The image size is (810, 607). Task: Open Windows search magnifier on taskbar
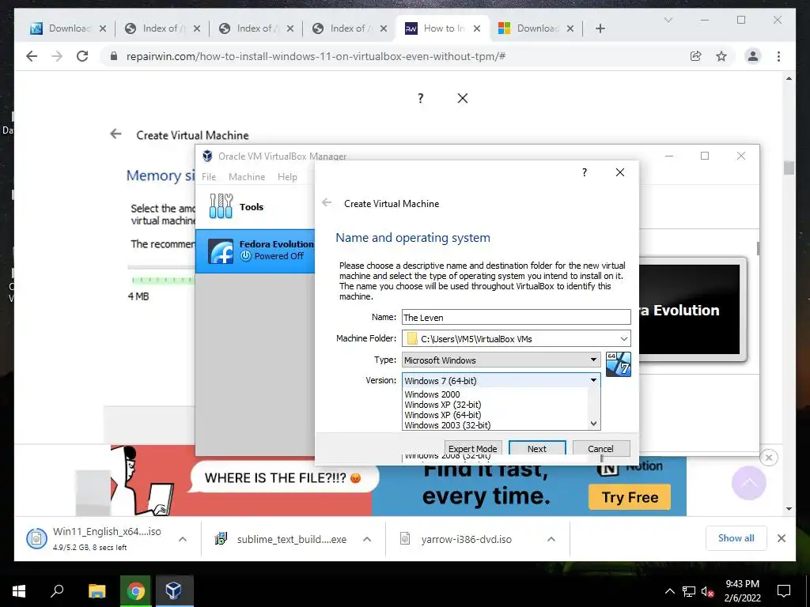(x=57, y=591)
